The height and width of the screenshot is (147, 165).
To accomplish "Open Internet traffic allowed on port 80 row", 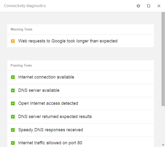I will (81, 142).
